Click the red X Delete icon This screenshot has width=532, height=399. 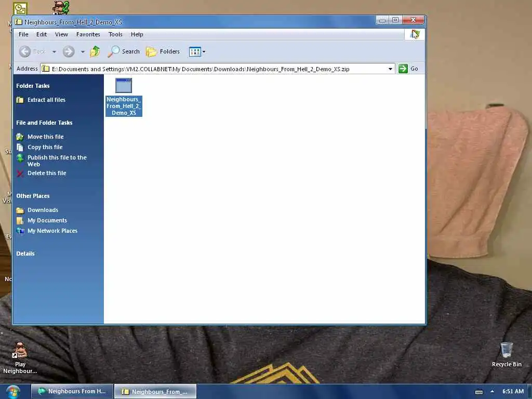[20, 174]
